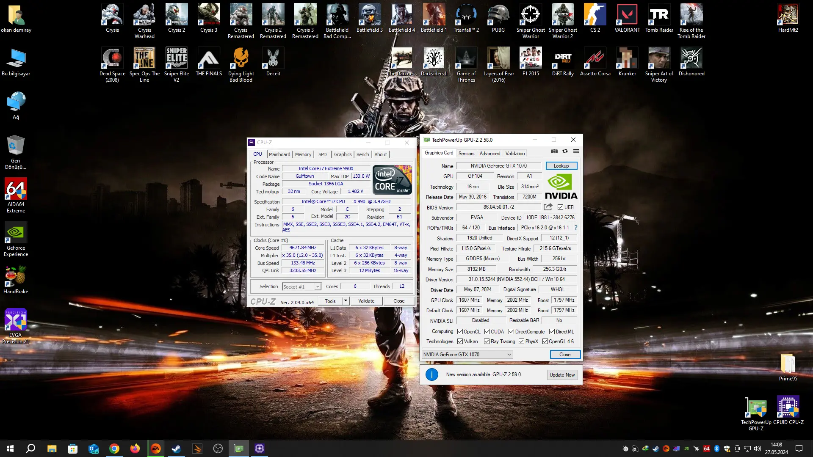This screenshot has height=457, width=813.
Task: Click the Bus Interface question mark
Action: point(575,228)
